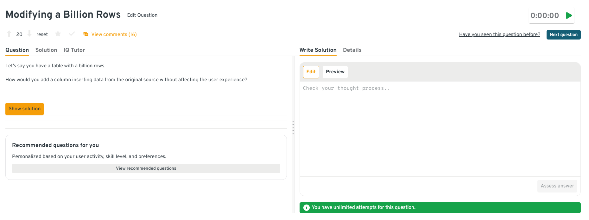Mark question as completed with checkmark

pos(72,34)
